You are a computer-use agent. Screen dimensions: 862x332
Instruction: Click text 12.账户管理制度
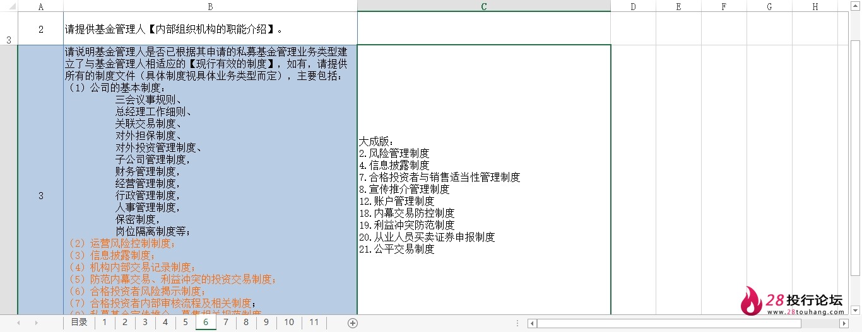(396, 201)
